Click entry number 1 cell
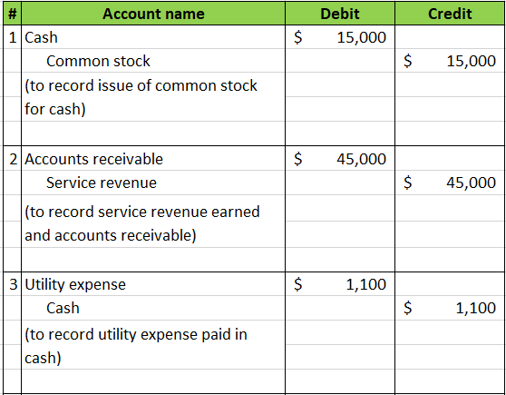 point(13,37)
